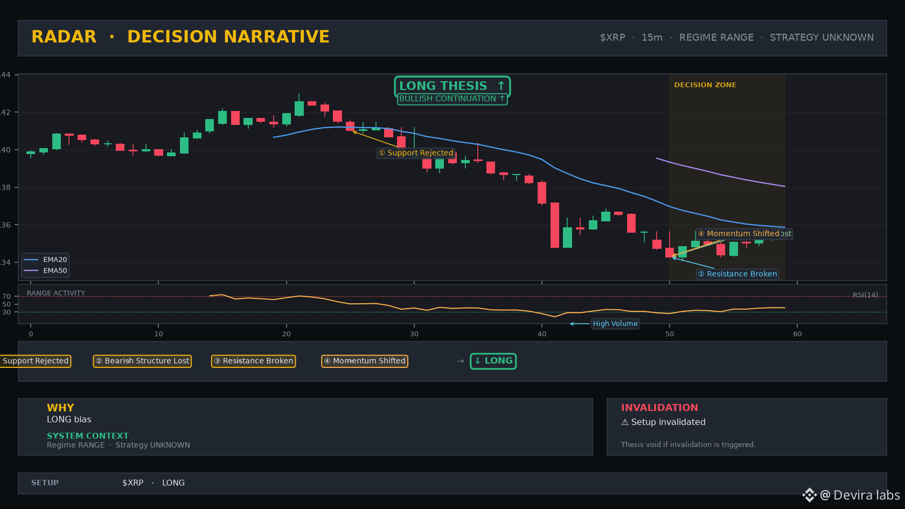Click the Momentum Shifted step chip
The image size is (905, 509).
365,361
